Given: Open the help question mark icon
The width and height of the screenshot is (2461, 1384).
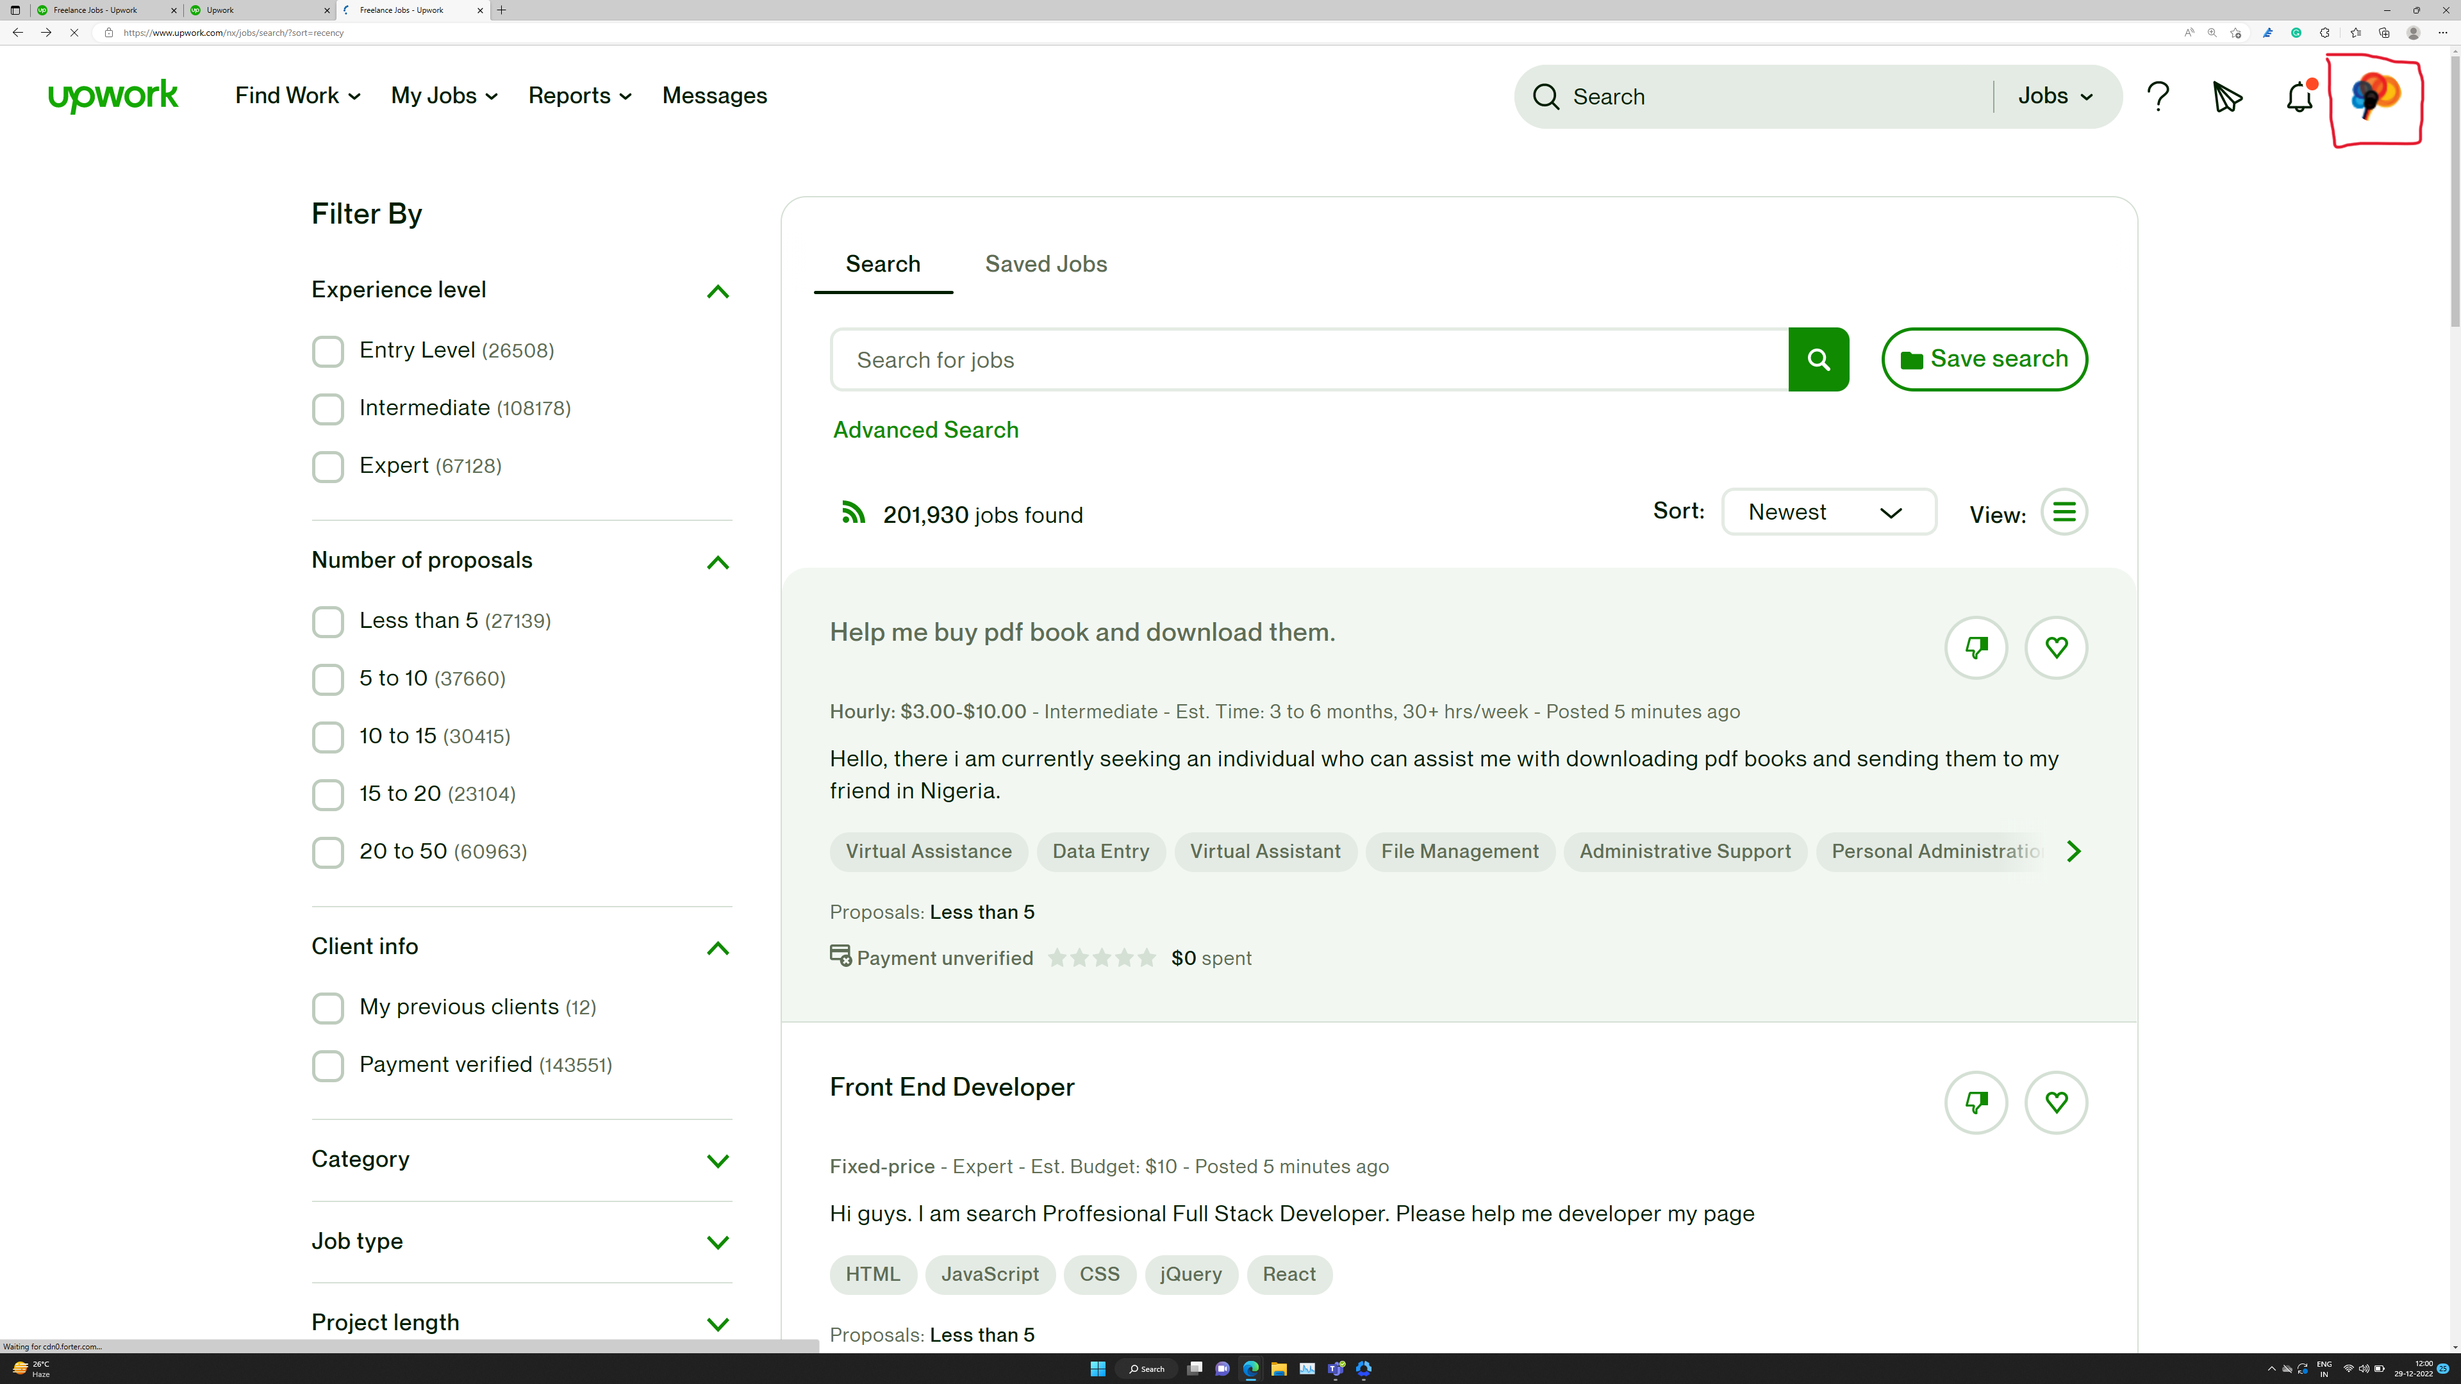Looking at the screenshot, I should pos(2158,97).
